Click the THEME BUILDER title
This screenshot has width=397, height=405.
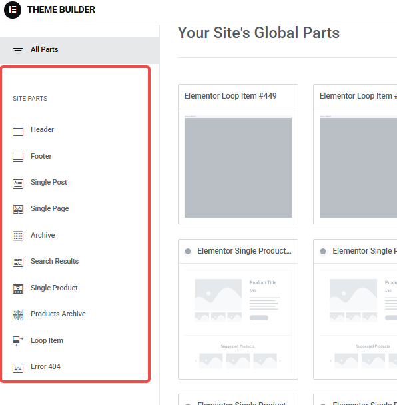coord(61,9)
